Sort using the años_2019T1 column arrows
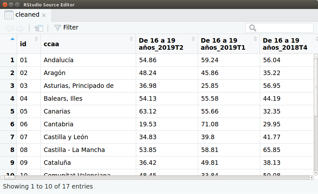Image resolution: width=318 pixels, height=194 pixels. click(x=255, y=39)
